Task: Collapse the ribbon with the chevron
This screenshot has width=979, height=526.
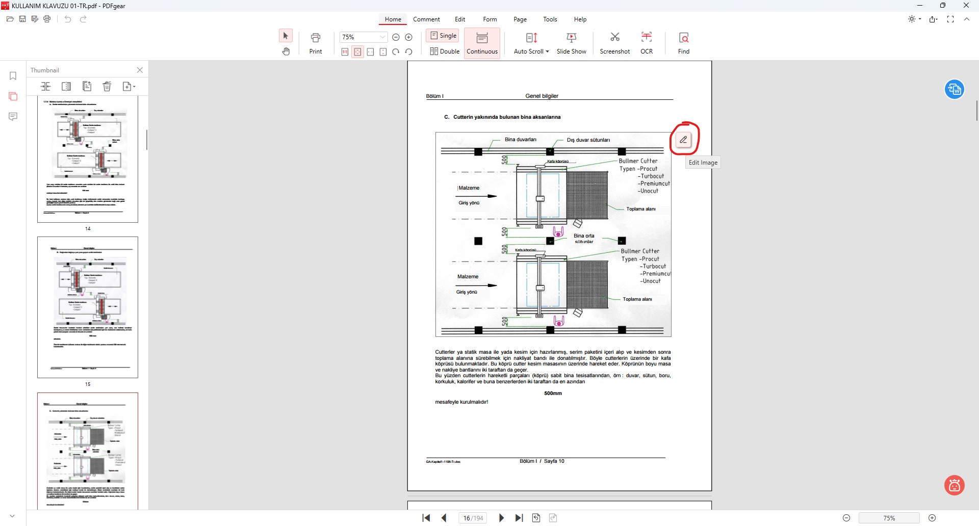Action: (966, 19)
